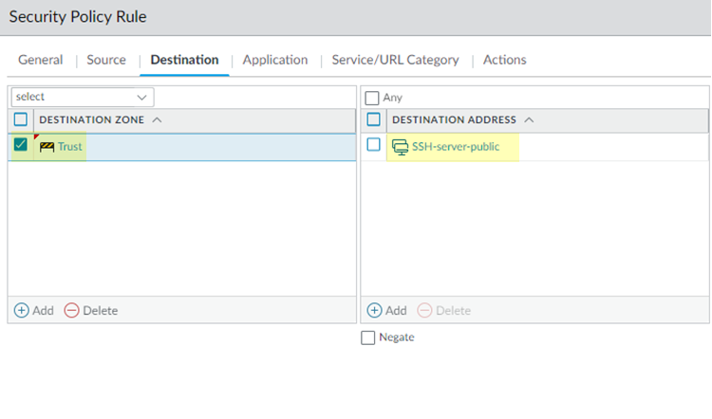Sort by Destination Zone column arrow

[x=157, y=120]
